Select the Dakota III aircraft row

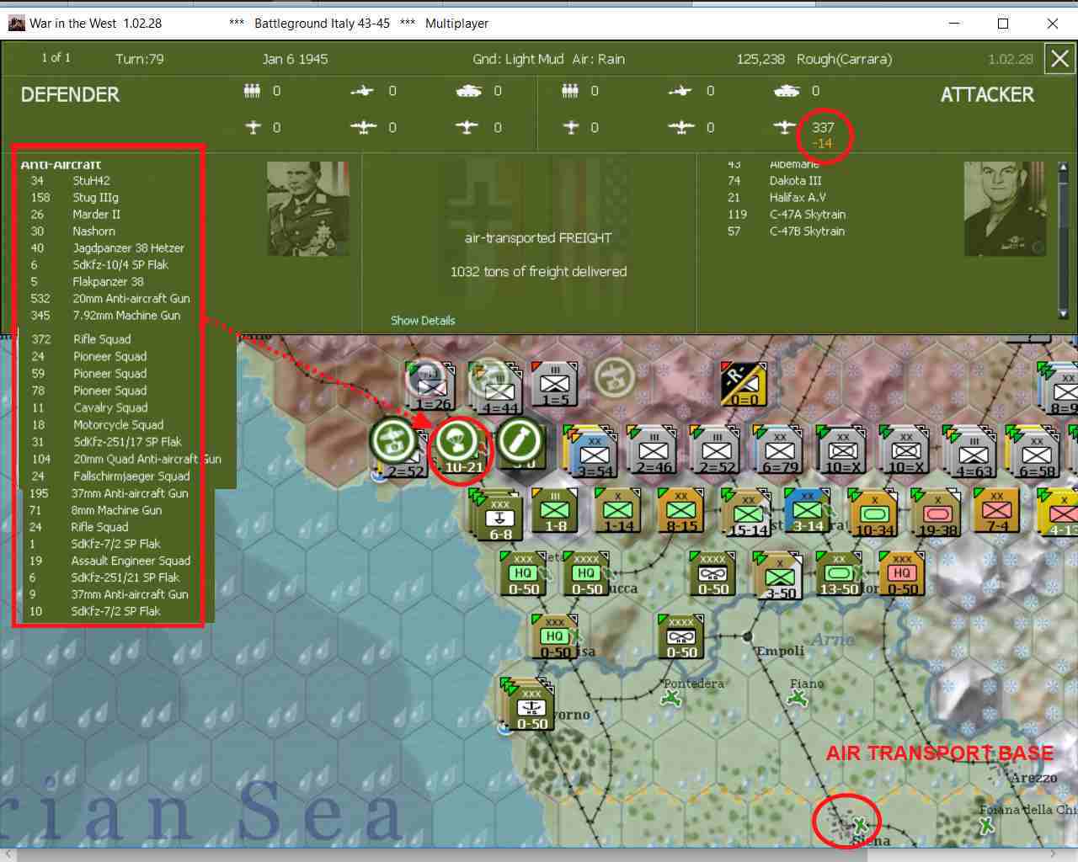pos(774,181)
